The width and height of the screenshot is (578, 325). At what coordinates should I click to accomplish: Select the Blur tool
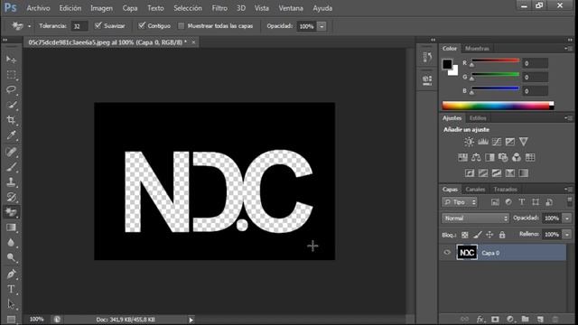coord(11,243)
